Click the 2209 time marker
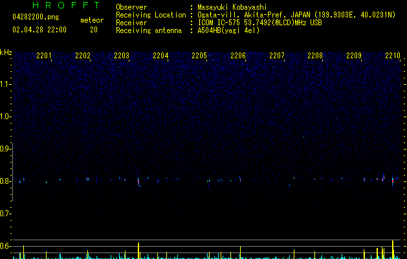The height and width of the screenshot is (259, 407). coord(354,55)
